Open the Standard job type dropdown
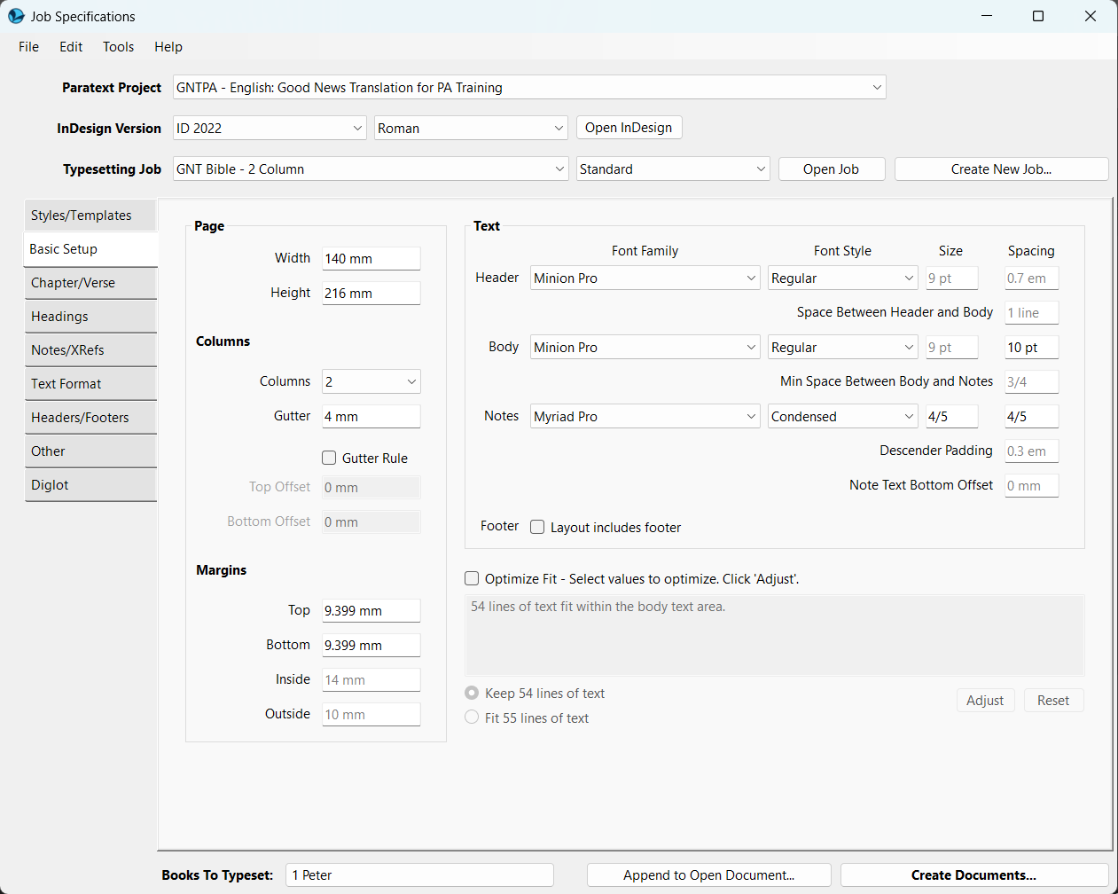The height and width of the screenshot is (894, 1118). (673, 169)
